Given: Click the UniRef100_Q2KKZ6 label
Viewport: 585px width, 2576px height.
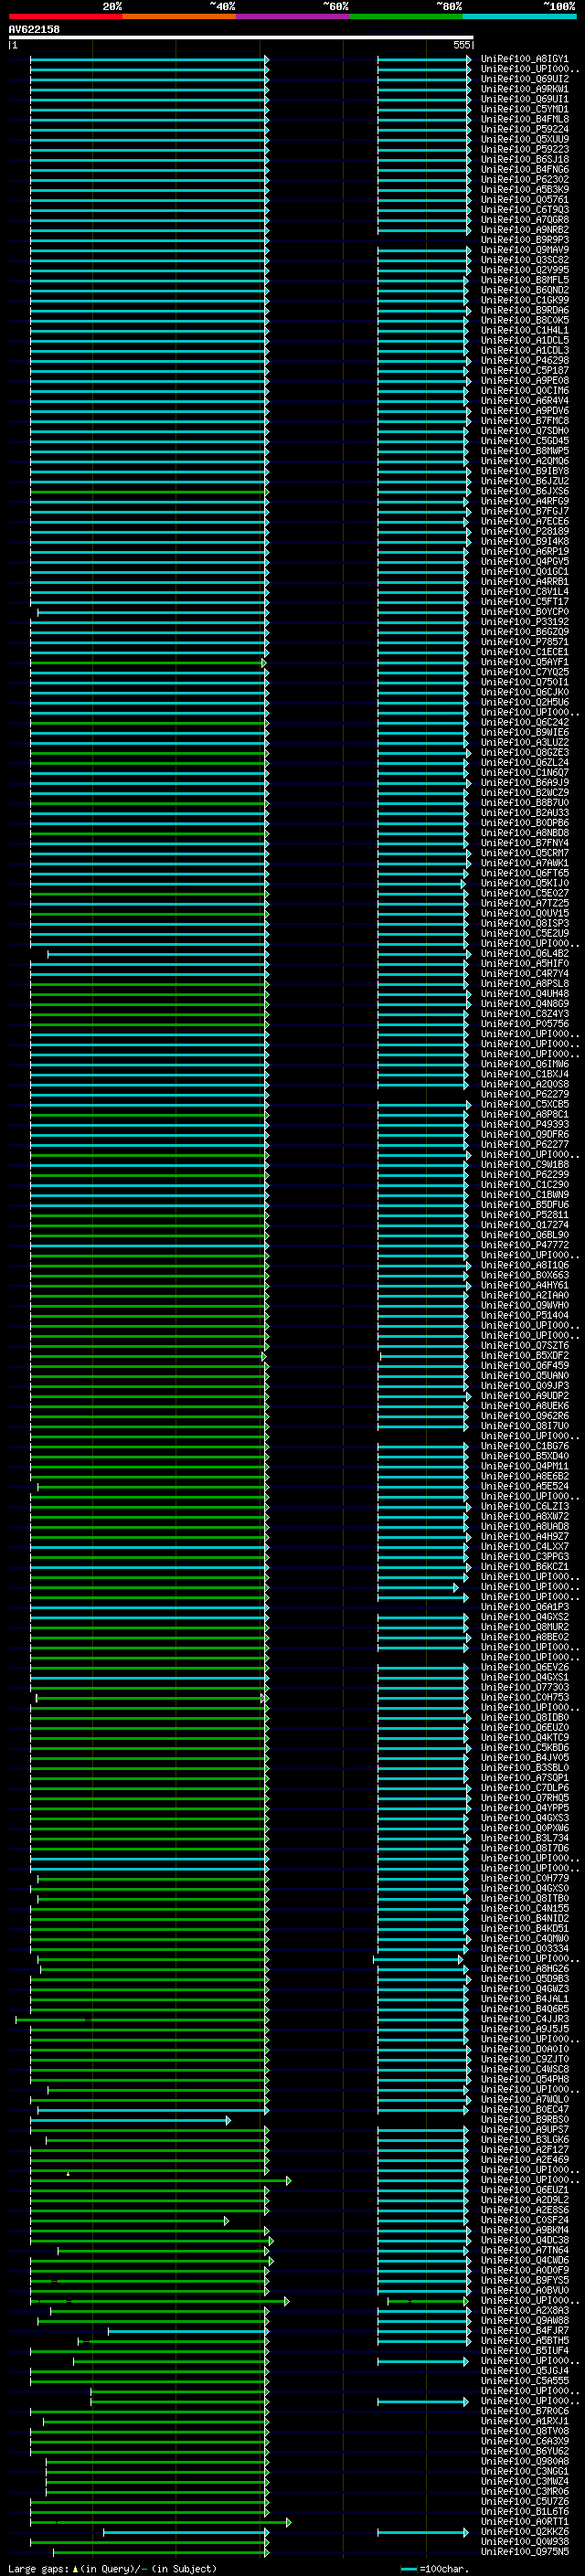Looking at the screenshot, I should pyautogui.click(x=524, y=2532).
